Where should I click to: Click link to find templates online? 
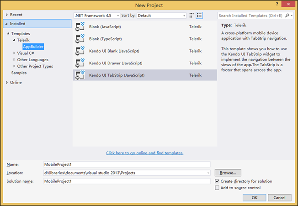pos(145,153)
